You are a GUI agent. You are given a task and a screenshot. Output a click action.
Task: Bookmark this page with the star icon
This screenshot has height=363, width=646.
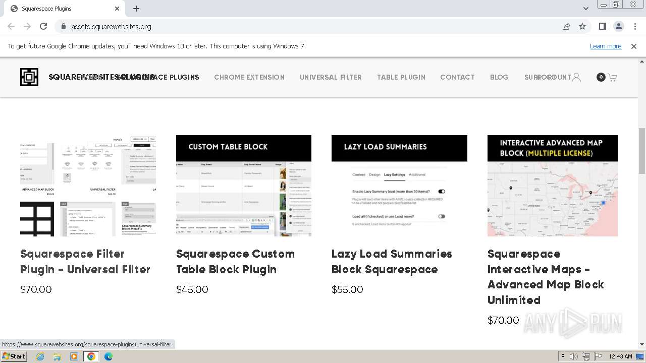point(582,26)
